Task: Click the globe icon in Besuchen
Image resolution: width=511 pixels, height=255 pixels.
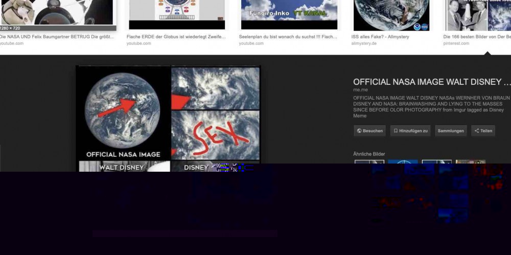Action: coord(359,131)
